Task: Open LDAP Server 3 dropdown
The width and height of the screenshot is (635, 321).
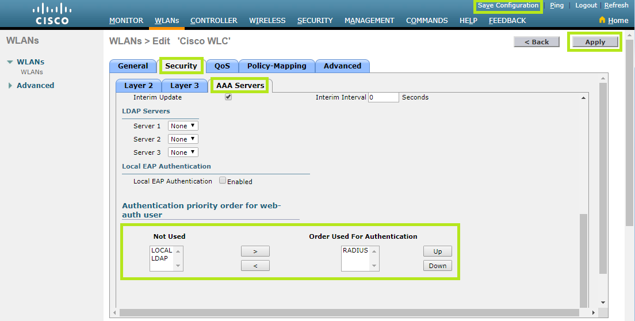Action: (x=183, y=152)
